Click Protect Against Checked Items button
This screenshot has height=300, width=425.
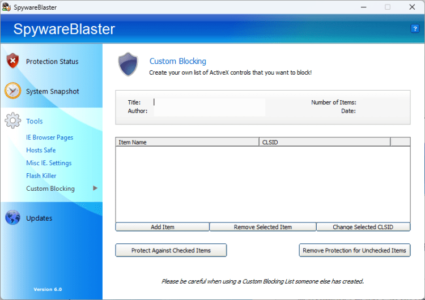click(x=171, y=250)
